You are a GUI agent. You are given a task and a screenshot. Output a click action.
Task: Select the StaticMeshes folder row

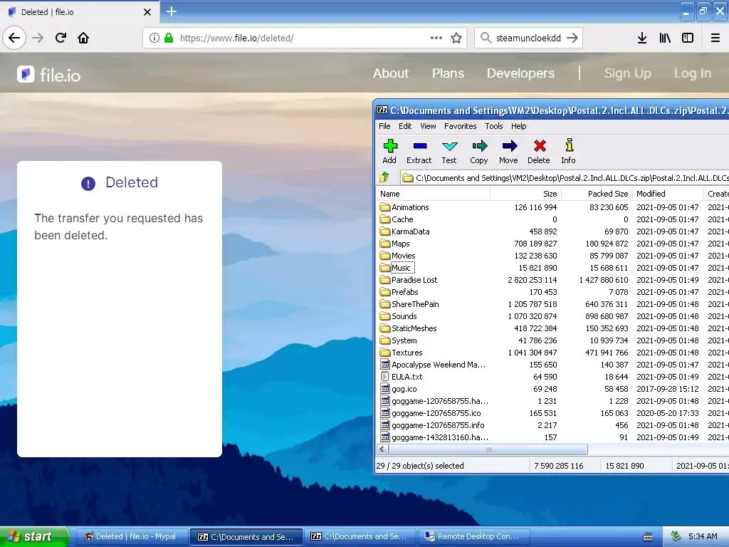[552, 328]
